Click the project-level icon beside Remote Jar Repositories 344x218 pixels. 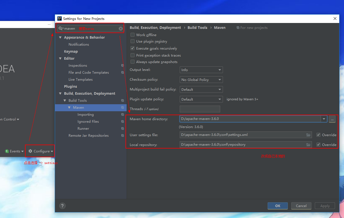tap(122, 136)
